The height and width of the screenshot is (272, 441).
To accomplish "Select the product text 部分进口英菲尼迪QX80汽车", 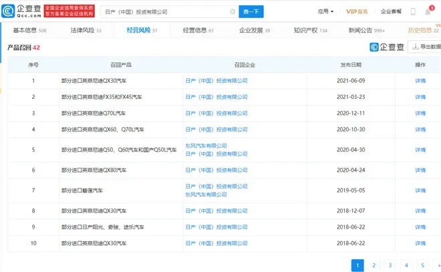I will tap(94, 170).
